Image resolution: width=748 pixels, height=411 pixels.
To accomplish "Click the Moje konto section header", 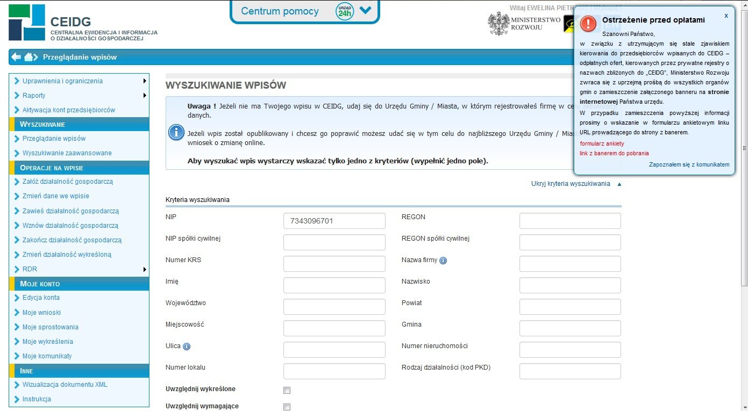I will pyautogui.click(x=79, y=284).
